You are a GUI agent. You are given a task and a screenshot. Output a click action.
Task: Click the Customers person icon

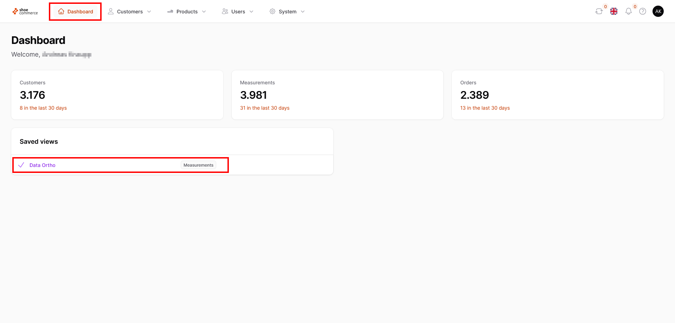tap(111, 12)
